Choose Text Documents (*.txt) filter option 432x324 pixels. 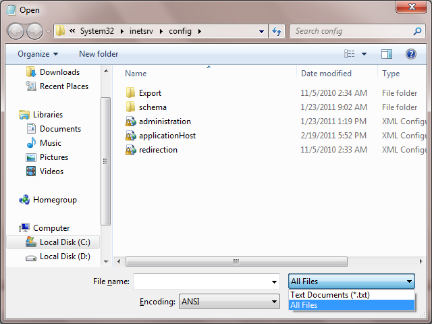tap(330, 295)
